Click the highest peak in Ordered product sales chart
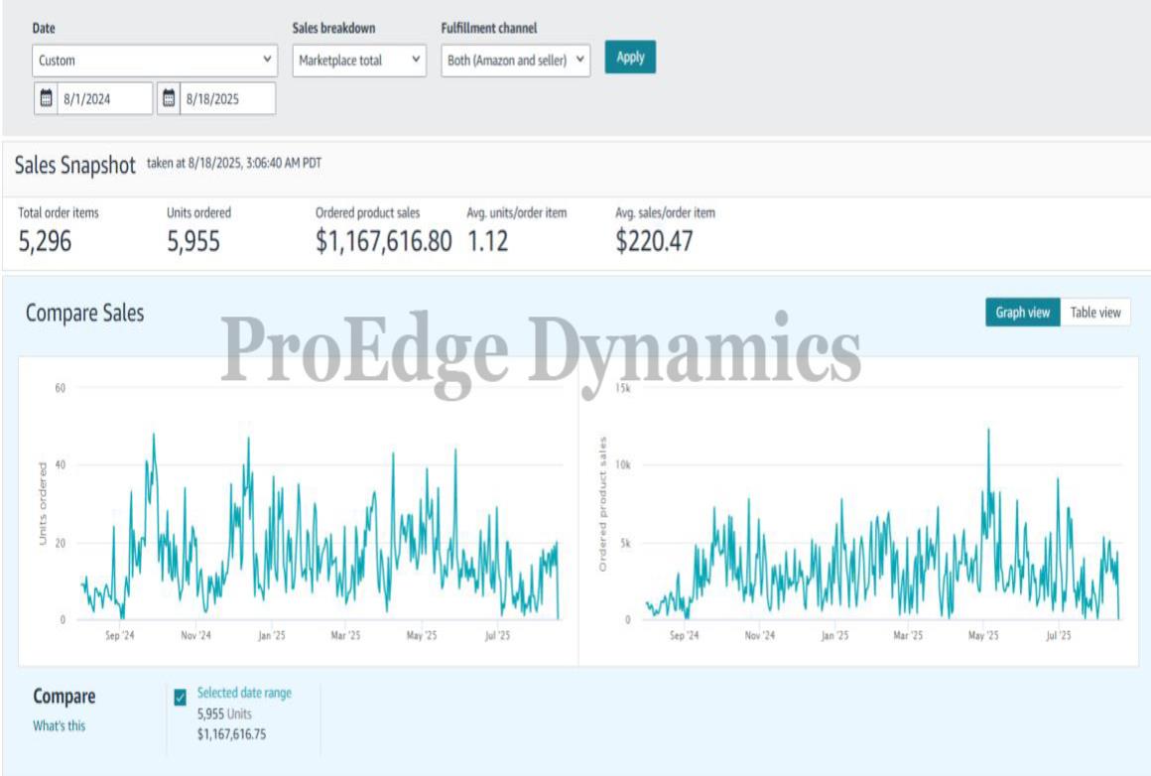1151x776 pixels. click(x=988, y=431)
